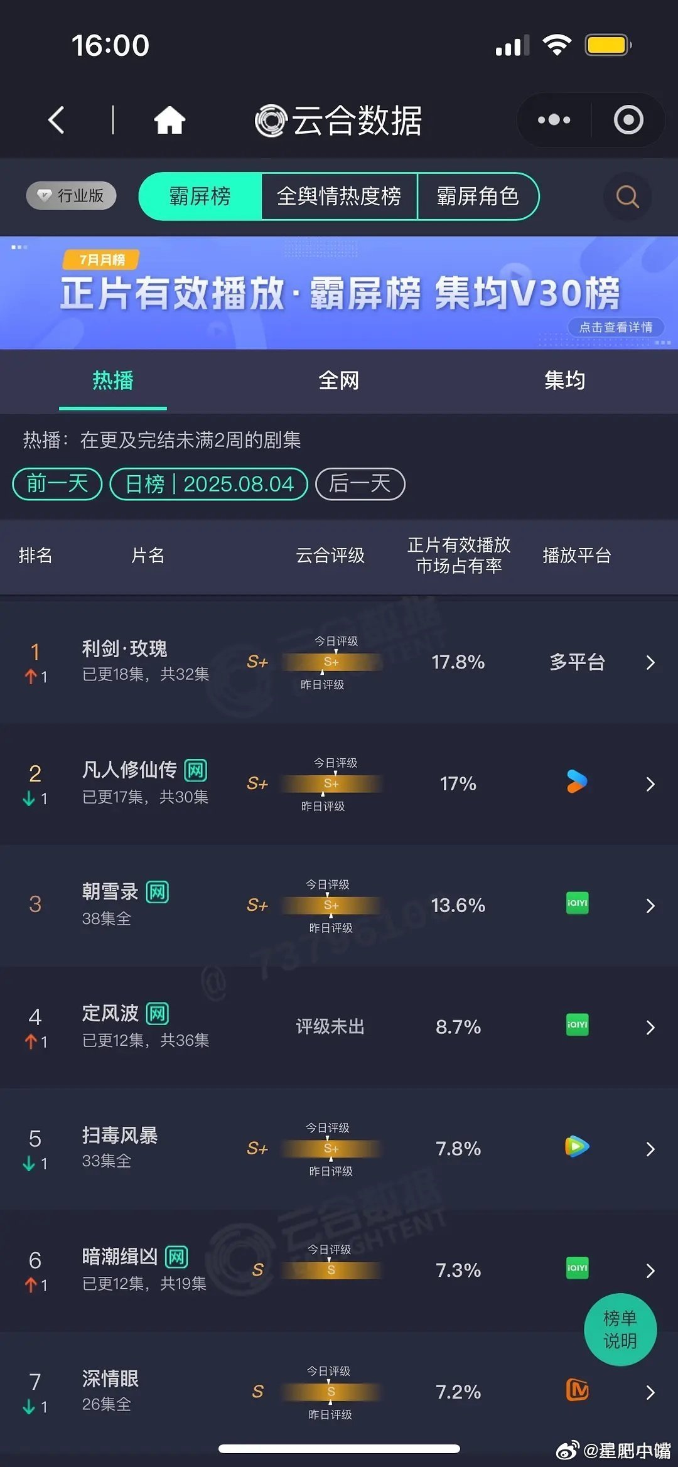Tap the back arrow icon

pyautogui.click(x=56, y=120)
